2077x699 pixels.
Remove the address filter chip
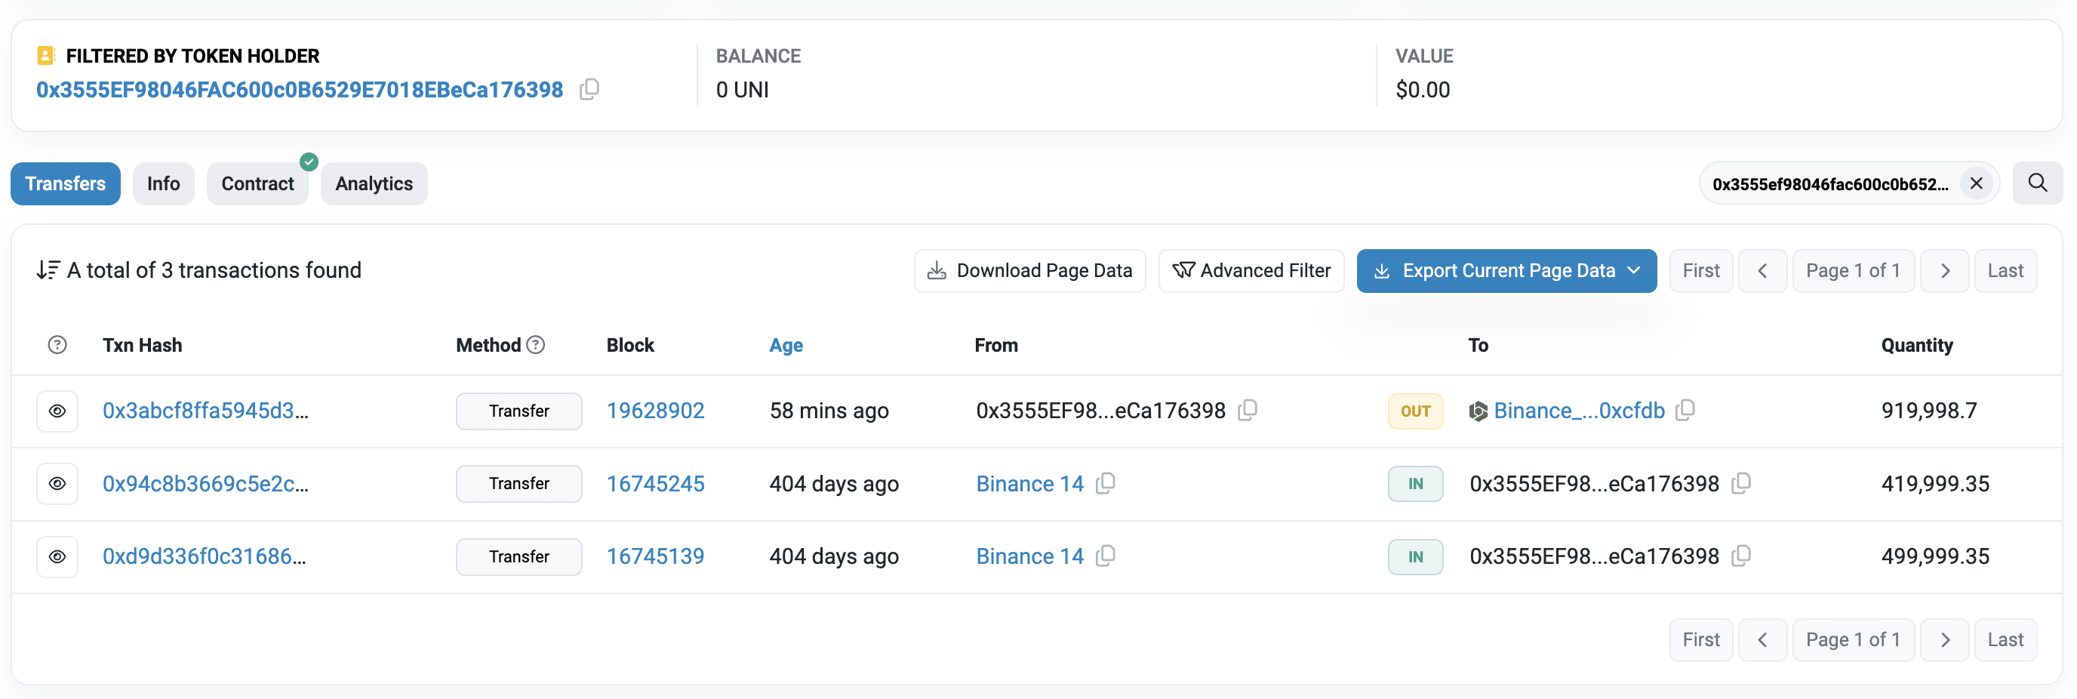[x=1976, y=183]
